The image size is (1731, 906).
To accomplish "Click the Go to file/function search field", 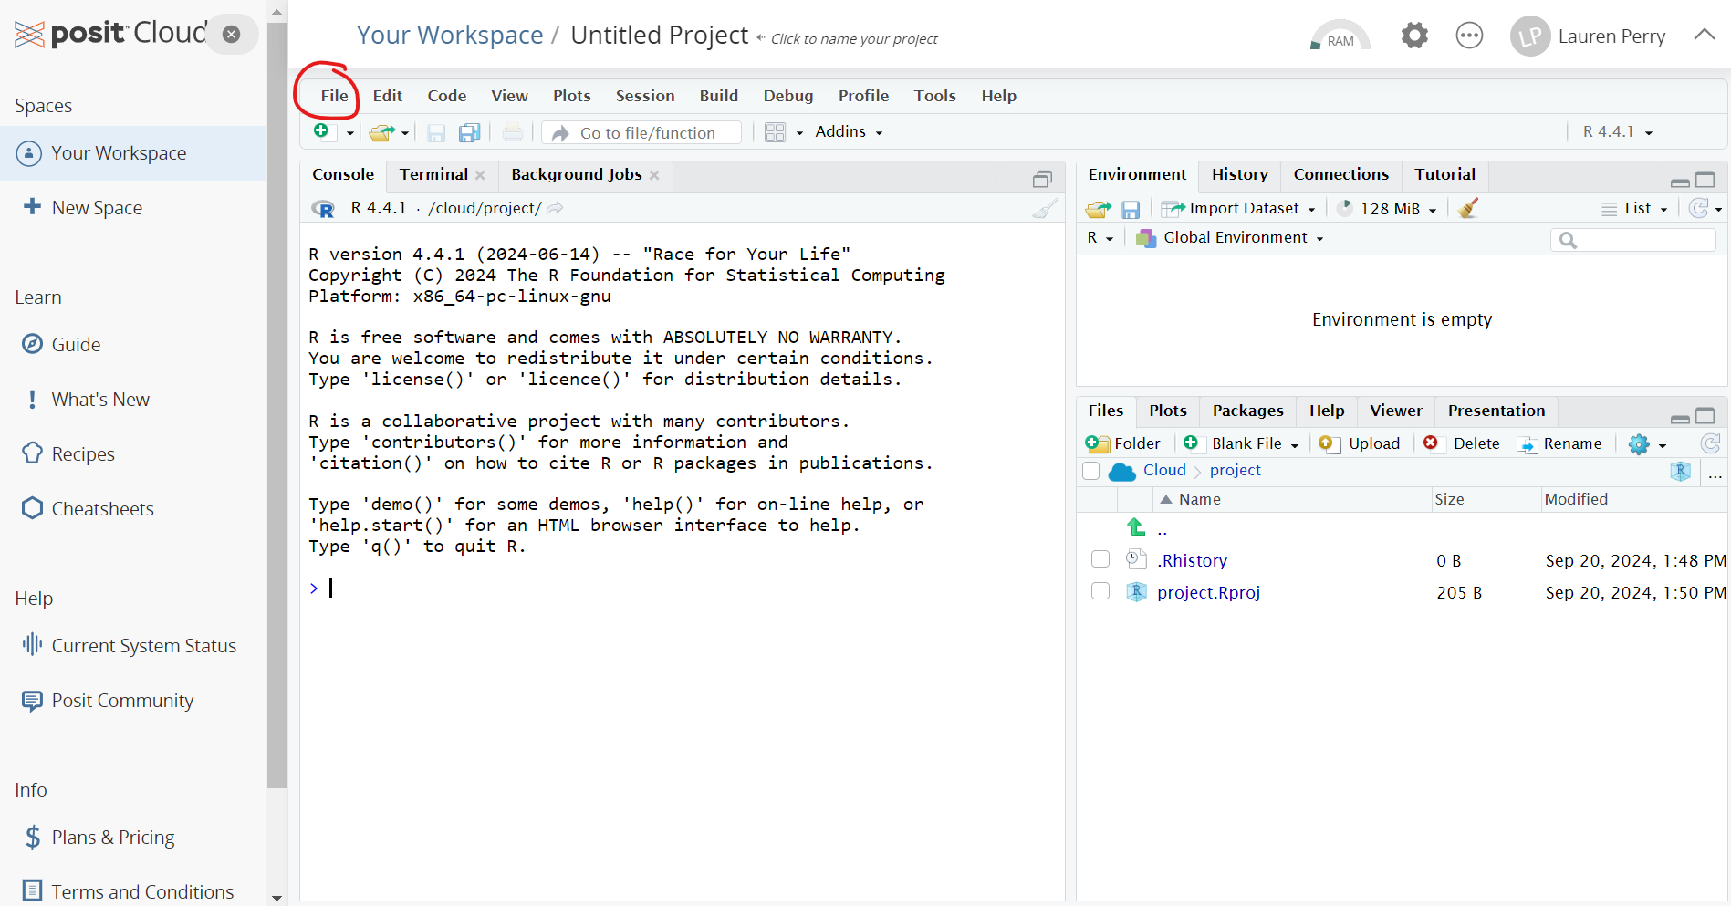I will click(646, 133).
